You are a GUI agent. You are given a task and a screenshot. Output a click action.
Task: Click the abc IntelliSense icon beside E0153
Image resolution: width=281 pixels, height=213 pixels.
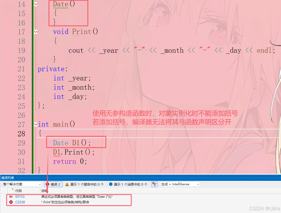click(x=11, y=197)
